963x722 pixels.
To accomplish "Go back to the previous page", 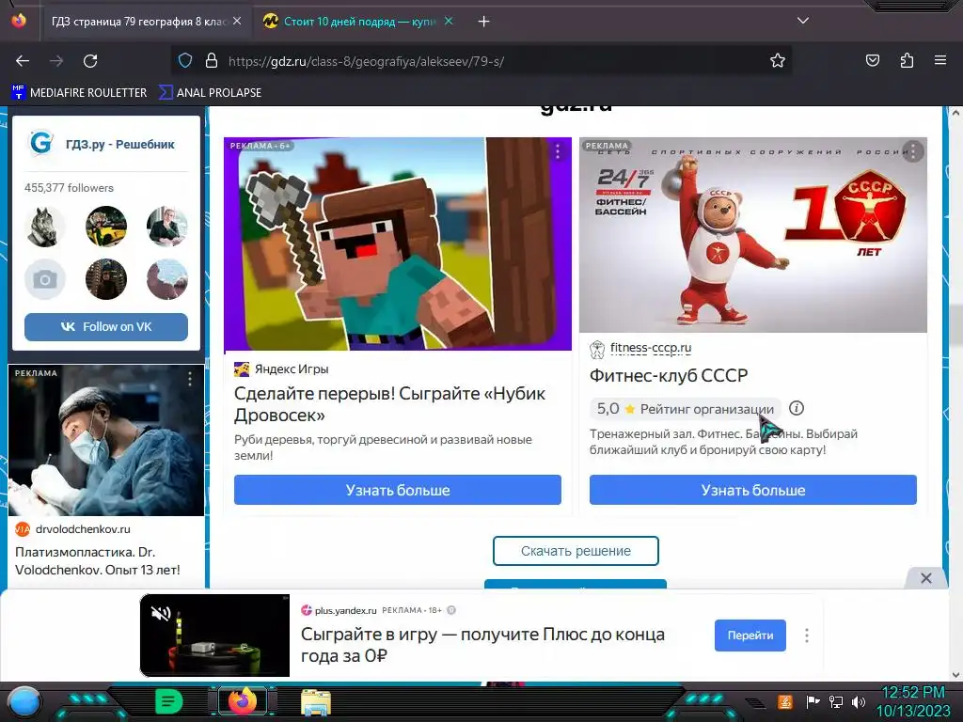I will (x=23, y=61).
